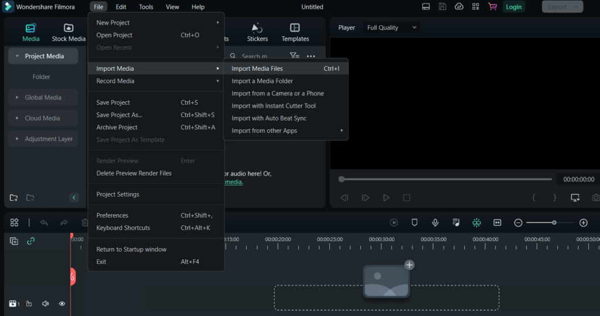600x316 pixels.
Task: Click the snapshot camera icon
Action: 595,198
